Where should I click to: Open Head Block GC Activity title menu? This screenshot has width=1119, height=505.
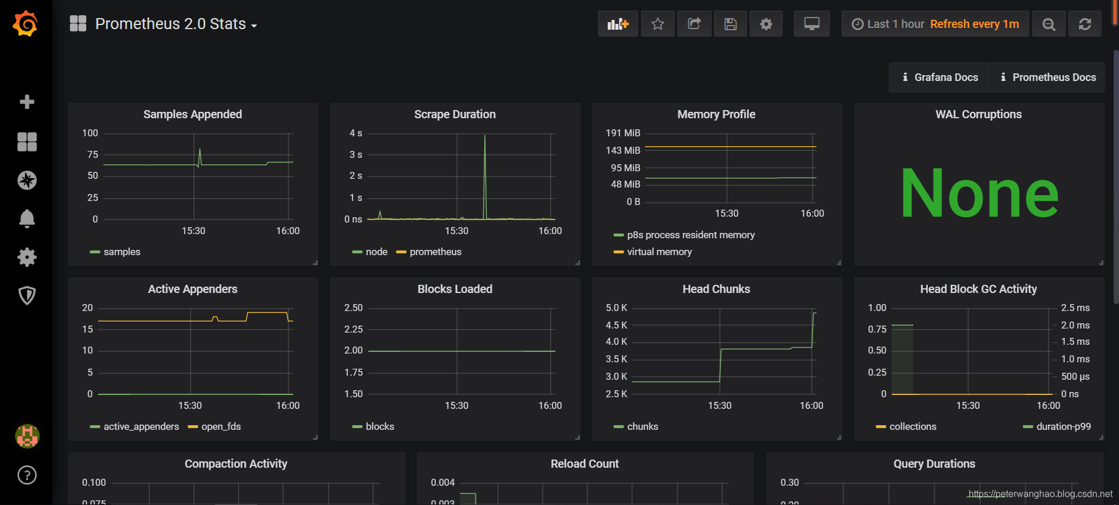(x=979, y=289)
